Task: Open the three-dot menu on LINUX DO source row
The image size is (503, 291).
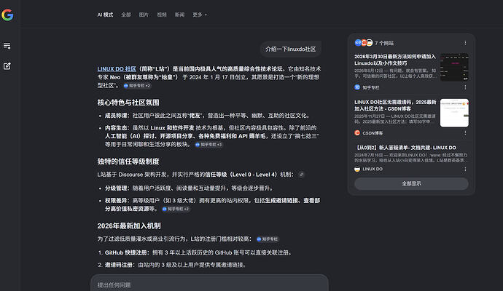Action: (x=465, y=169)
